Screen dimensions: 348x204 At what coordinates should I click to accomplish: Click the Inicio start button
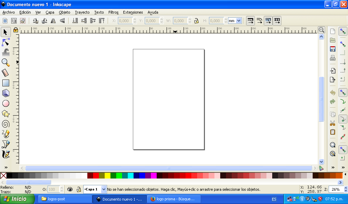click(x=17, y=199)
